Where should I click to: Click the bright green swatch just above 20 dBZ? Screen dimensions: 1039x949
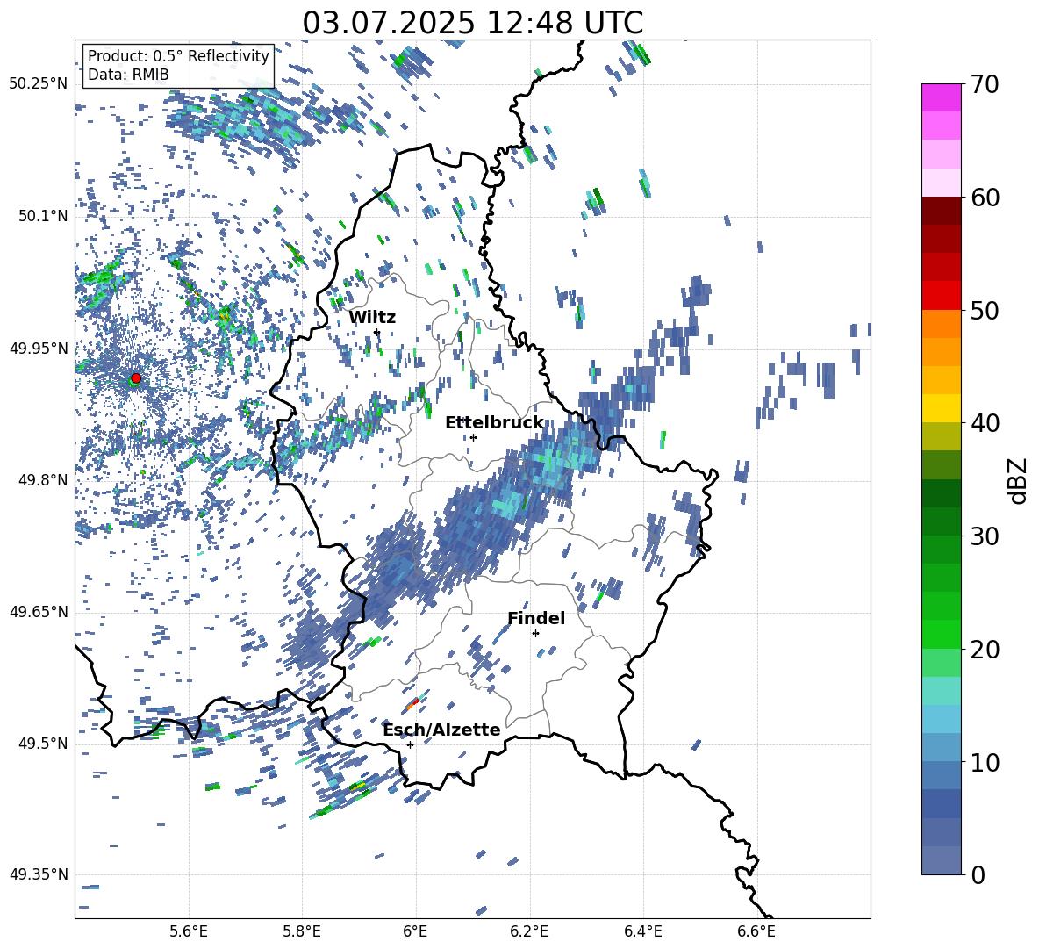coord(941,634)
